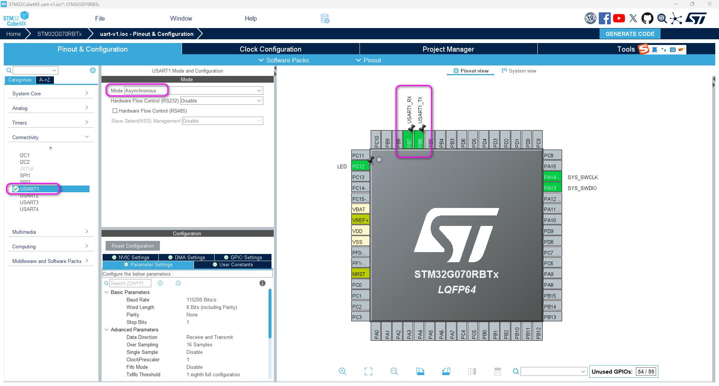
Task: Open the GPIO Settings tab
Action: pos(243,257)
